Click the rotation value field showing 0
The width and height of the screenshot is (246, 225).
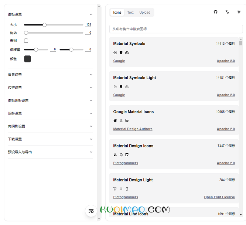click(x=88, y=33)
